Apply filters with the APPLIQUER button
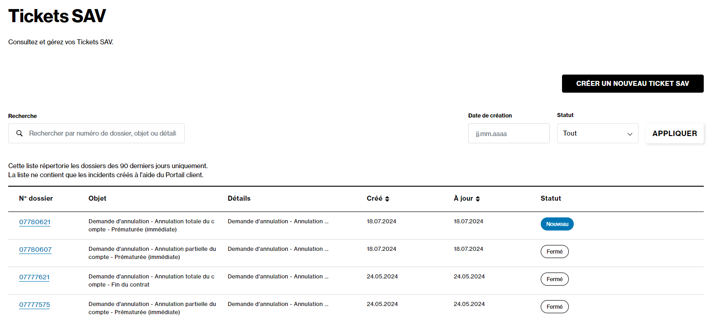The height and width of the screenshot is (320, 711). [674, 133]
